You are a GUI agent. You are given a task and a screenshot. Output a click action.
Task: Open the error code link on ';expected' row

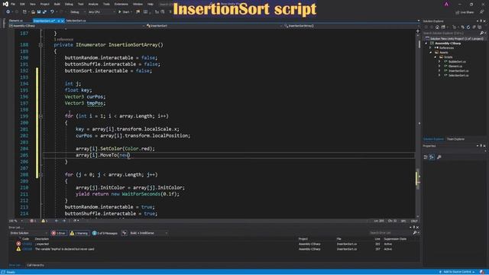tap(27, 244)
